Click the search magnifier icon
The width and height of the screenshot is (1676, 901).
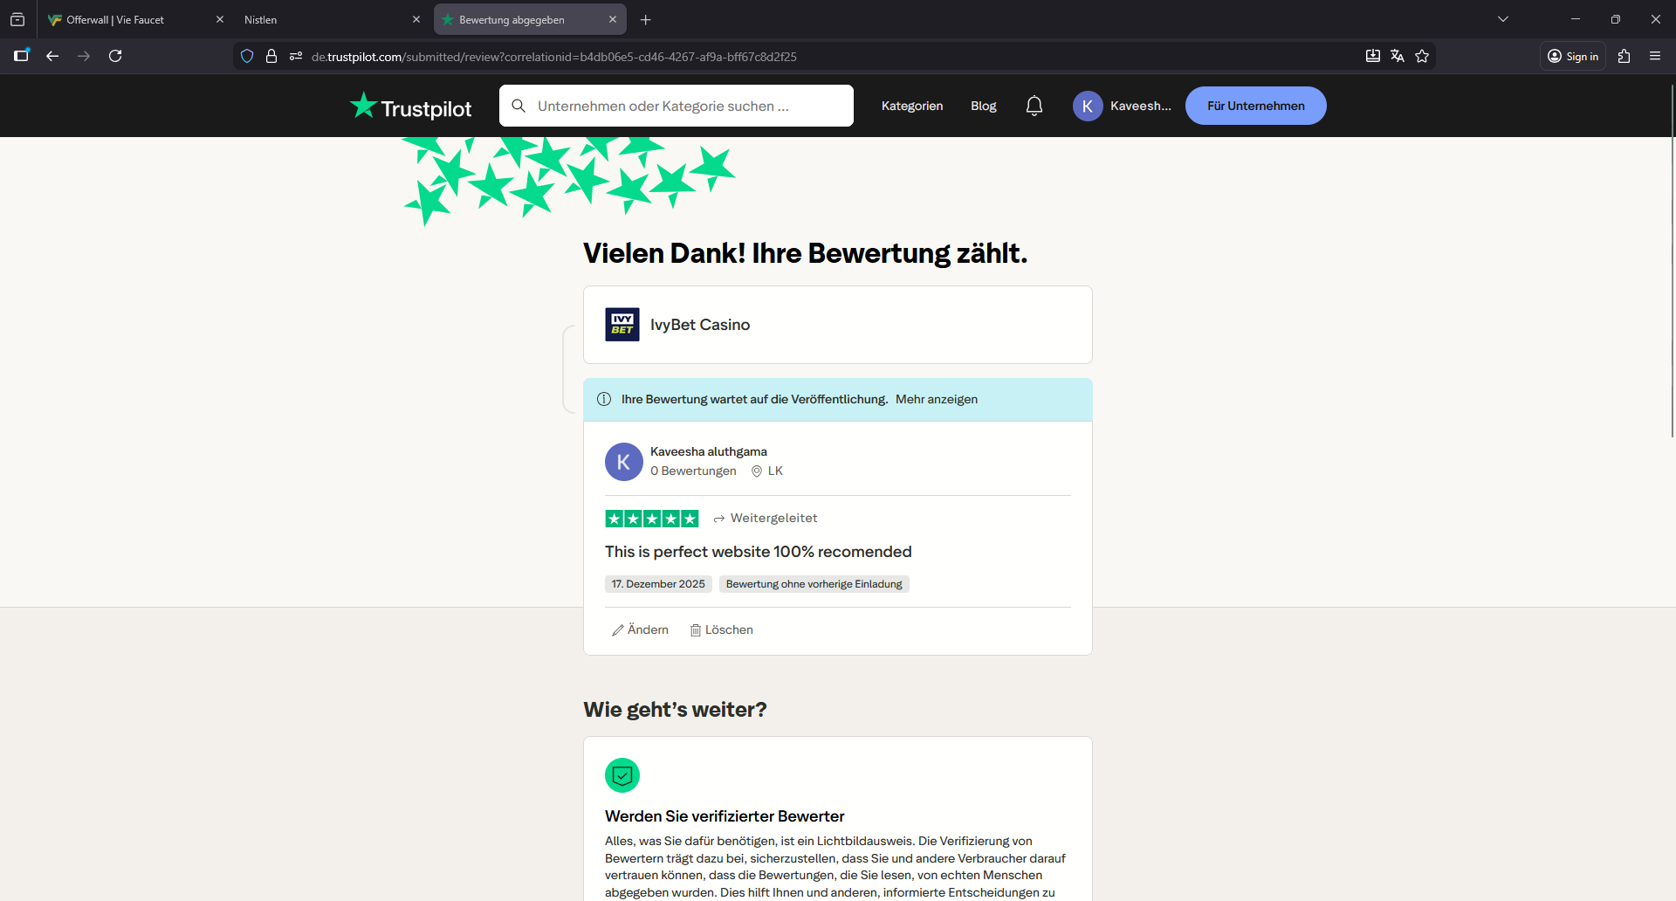(519, 106)
